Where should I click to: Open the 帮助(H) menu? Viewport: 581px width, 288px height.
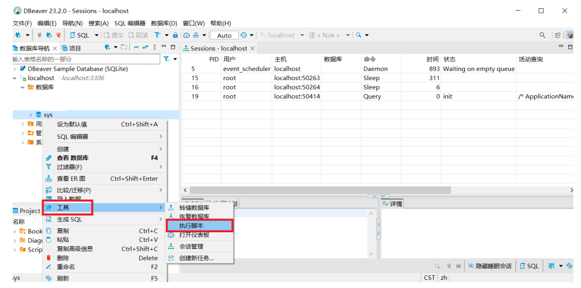(220, 23)
